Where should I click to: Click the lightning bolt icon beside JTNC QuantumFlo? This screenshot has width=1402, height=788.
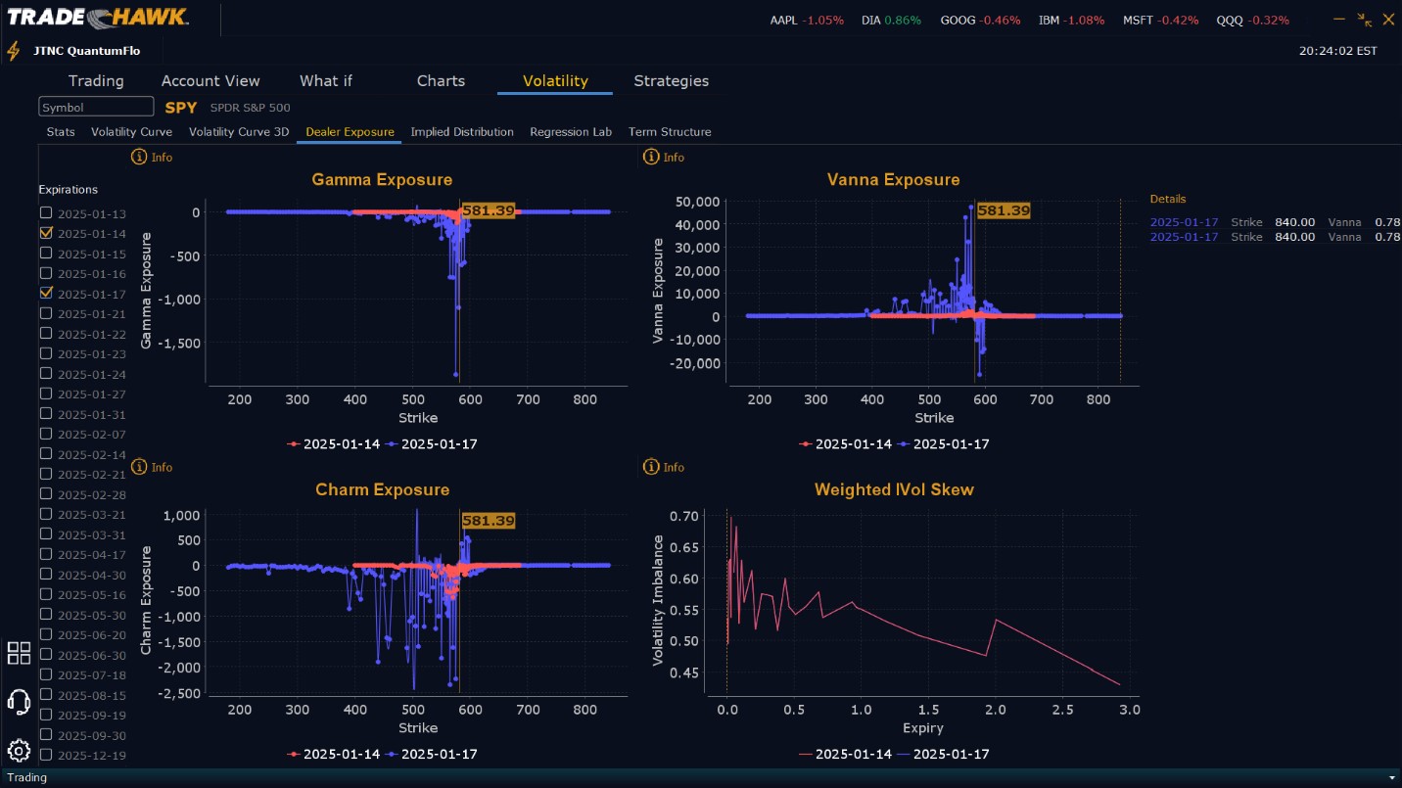pyautogui.click(x=14, y=51)
